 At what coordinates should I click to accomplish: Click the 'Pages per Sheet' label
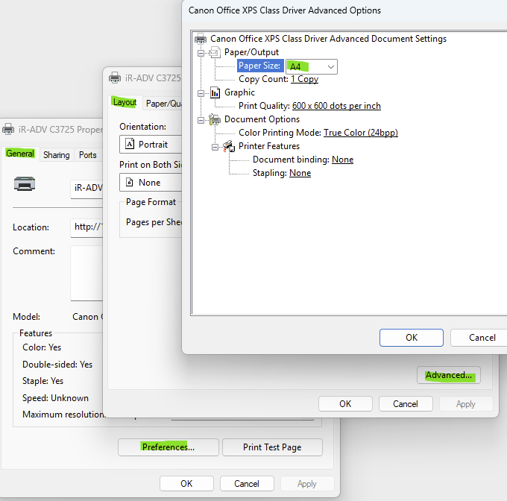point(154,222)
